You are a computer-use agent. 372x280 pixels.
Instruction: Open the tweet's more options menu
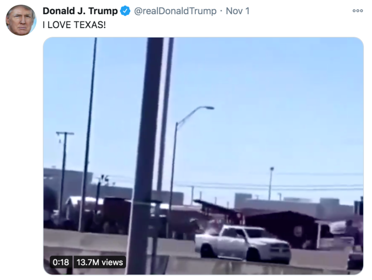[x=357, y=11]
